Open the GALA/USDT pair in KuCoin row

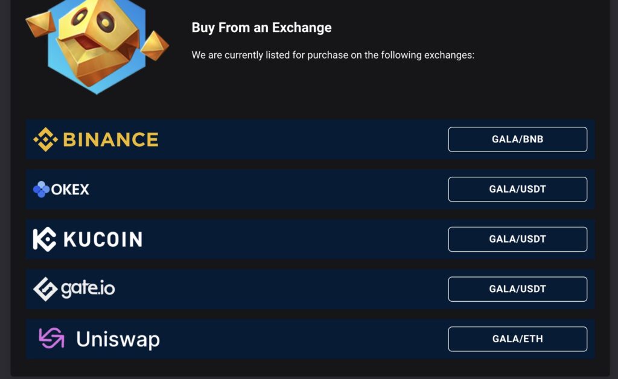517,239
